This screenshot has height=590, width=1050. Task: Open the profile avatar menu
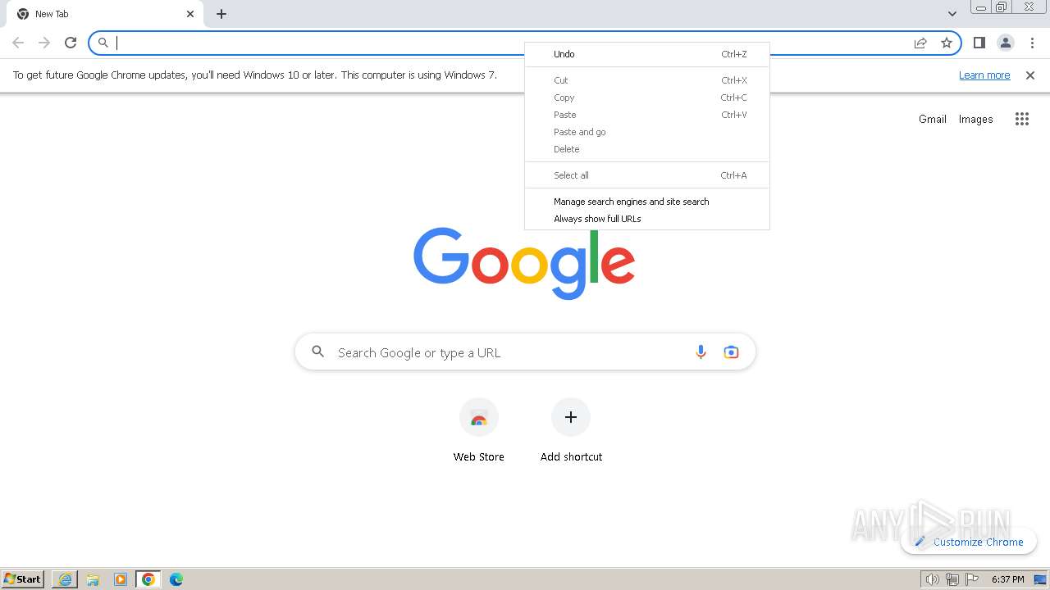pos(1005,43)
